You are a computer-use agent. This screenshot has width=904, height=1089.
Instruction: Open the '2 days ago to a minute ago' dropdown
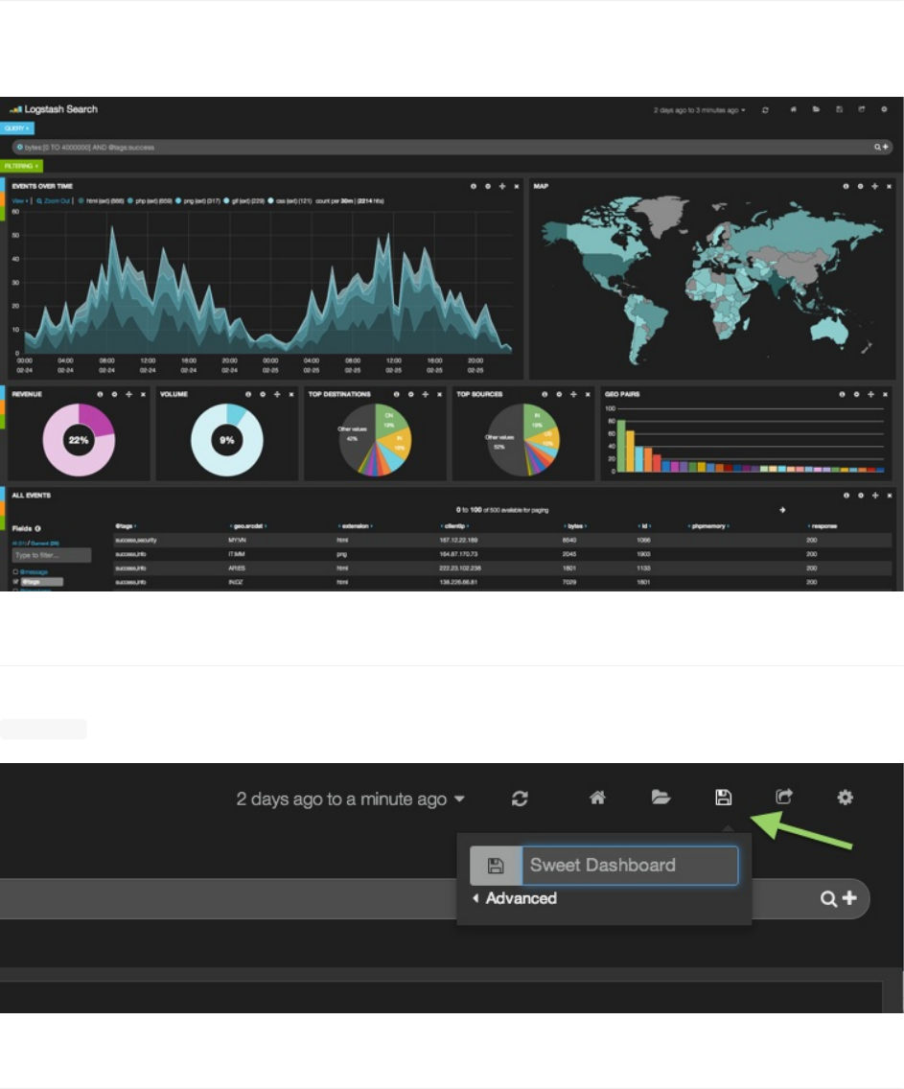pyautogui.click(x=351, y=799)
